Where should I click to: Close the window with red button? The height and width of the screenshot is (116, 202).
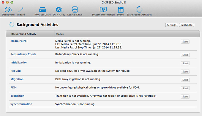(x=3, y=2)
